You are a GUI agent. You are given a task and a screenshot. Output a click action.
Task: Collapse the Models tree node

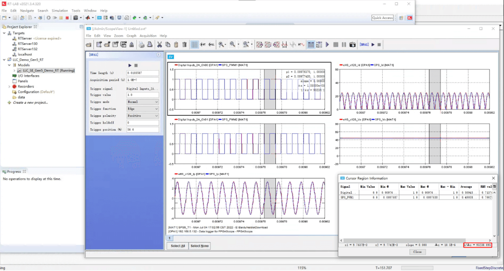click(9, 65)
